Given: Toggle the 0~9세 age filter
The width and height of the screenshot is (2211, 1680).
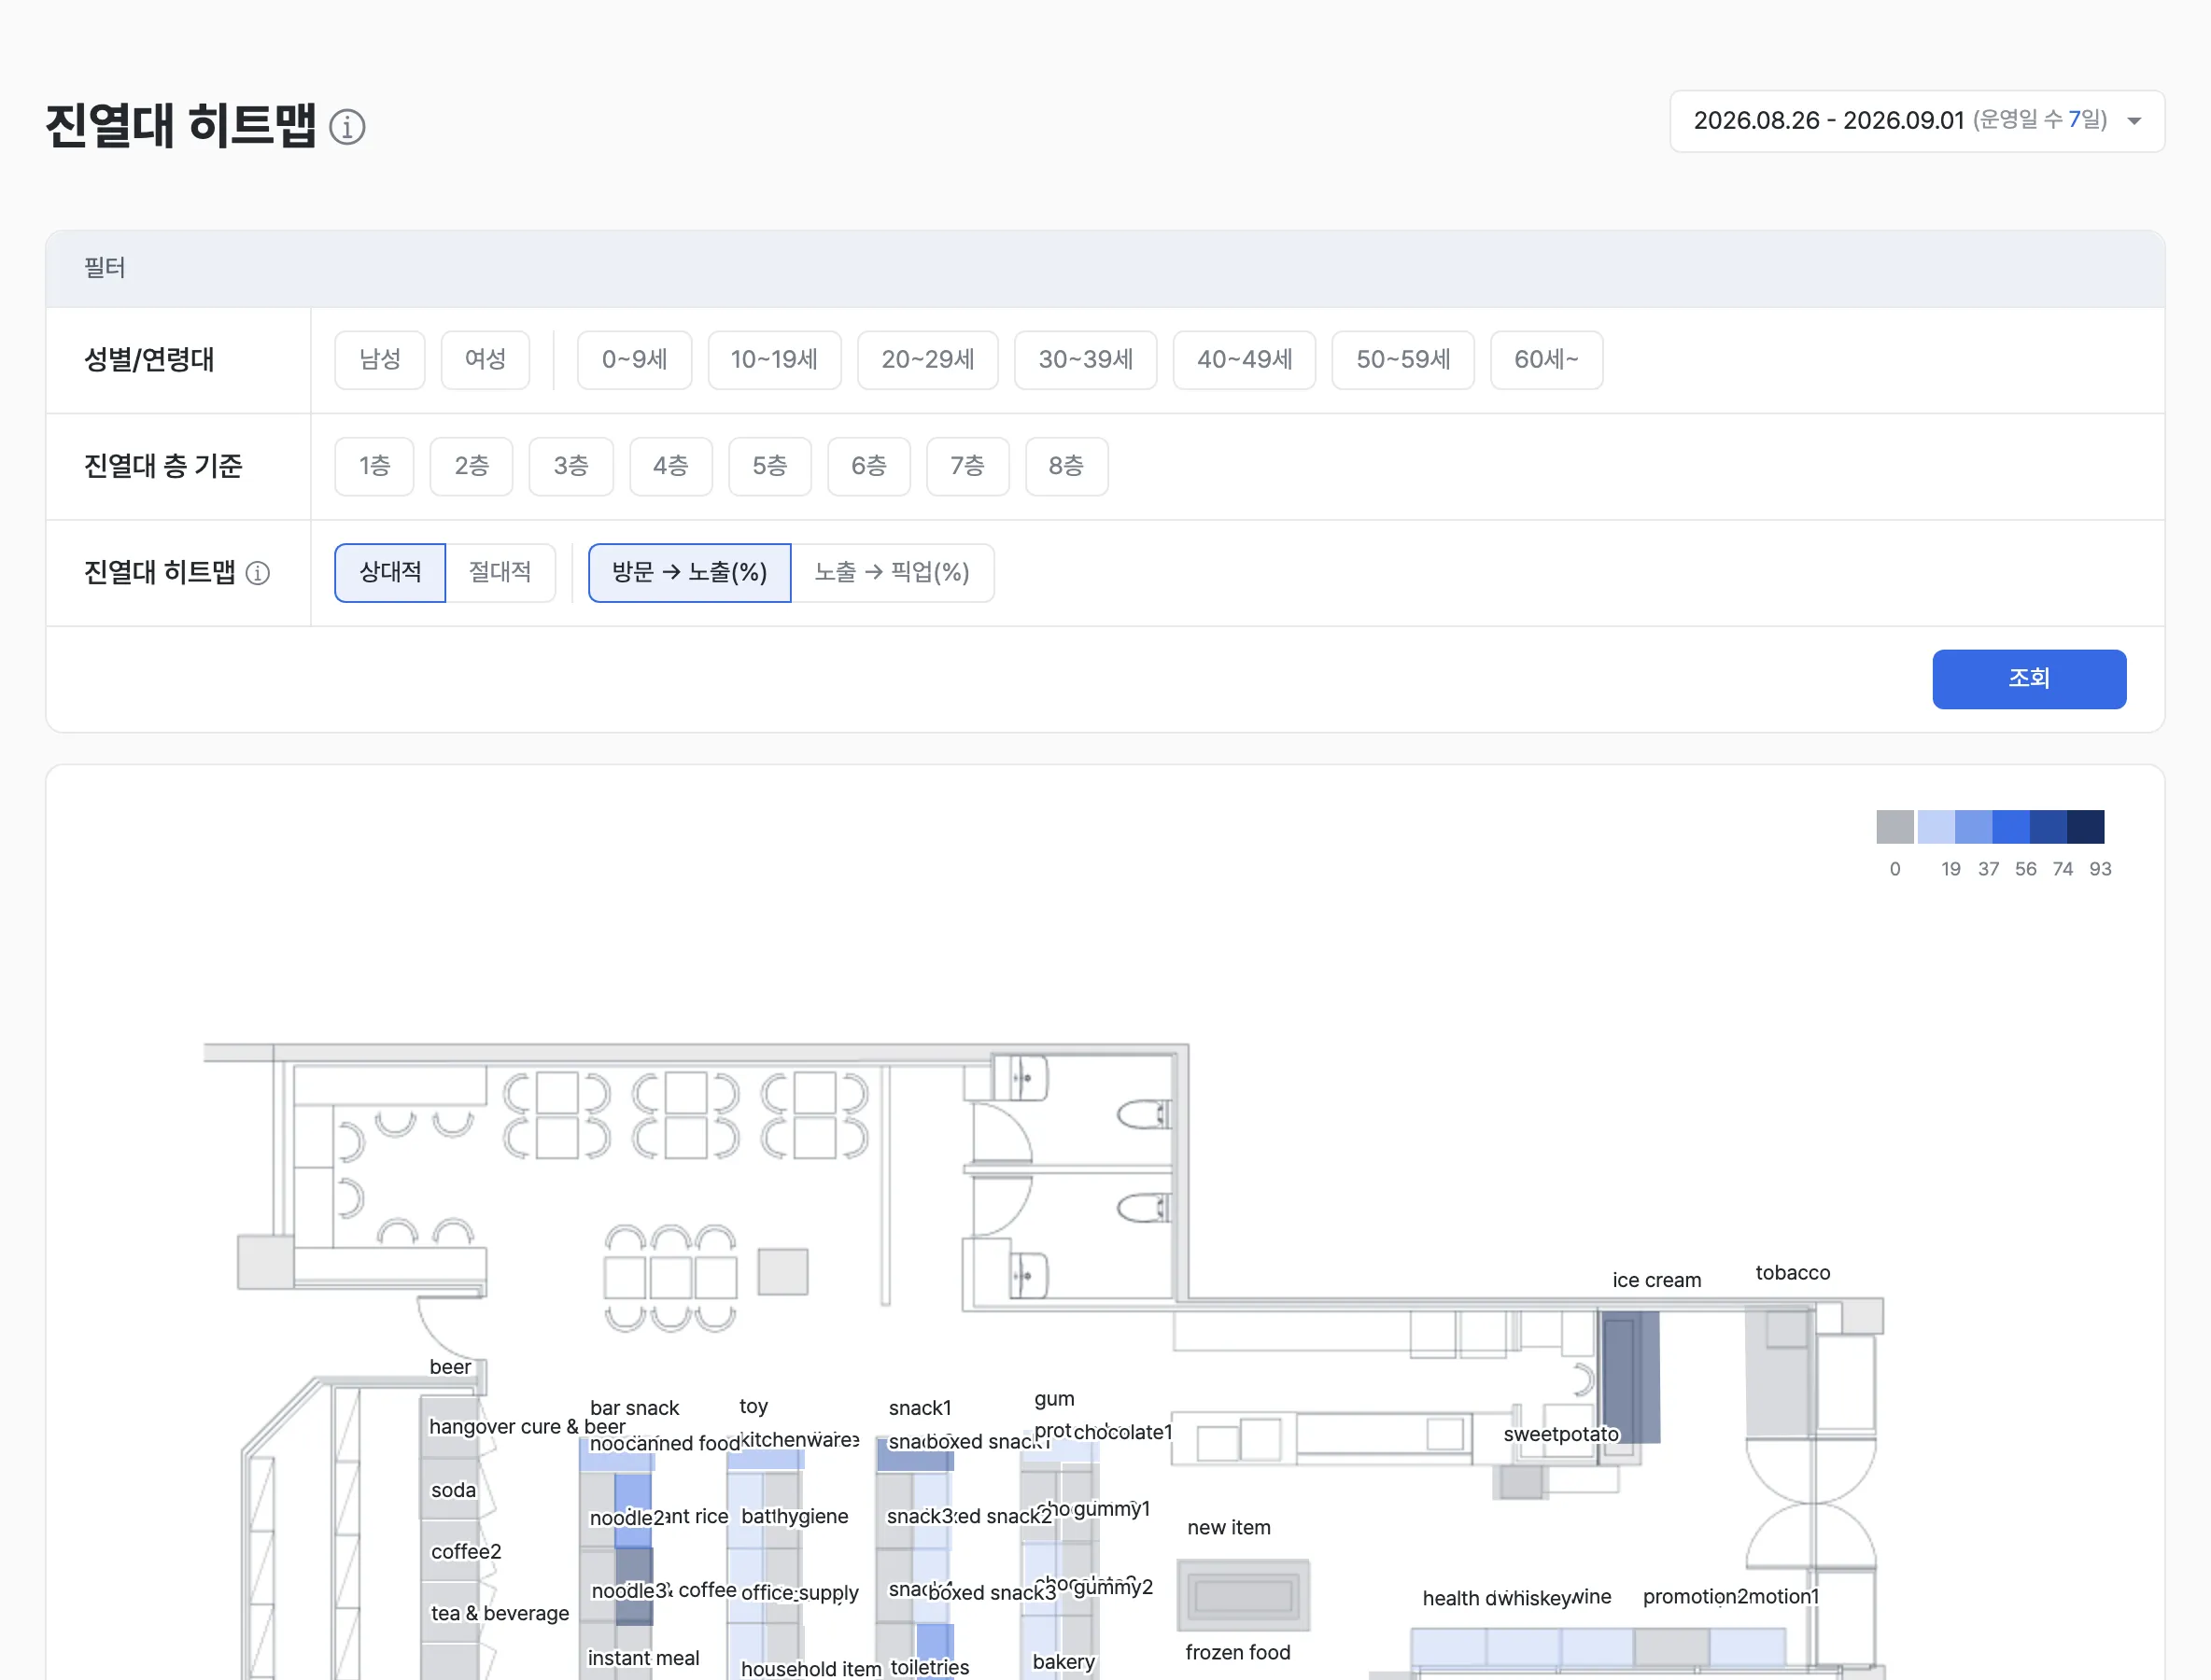Looking at the screenshot, I should [x=634, y=360].
